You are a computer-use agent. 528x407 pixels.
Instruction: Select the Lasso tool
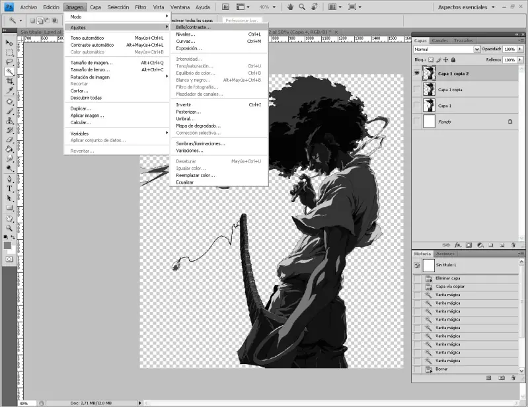[x=9, y=62]
